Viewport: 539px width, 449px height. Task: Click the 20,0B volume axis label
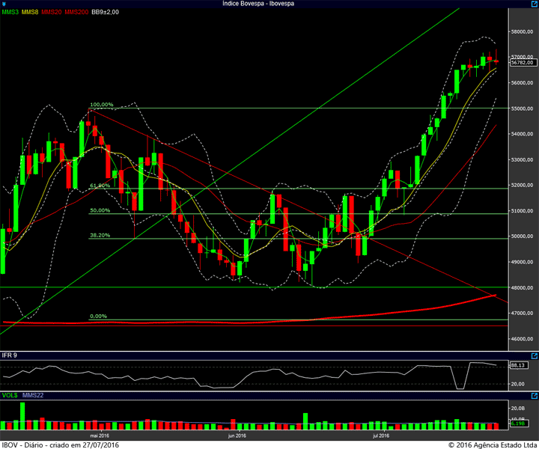click(518, 408)
